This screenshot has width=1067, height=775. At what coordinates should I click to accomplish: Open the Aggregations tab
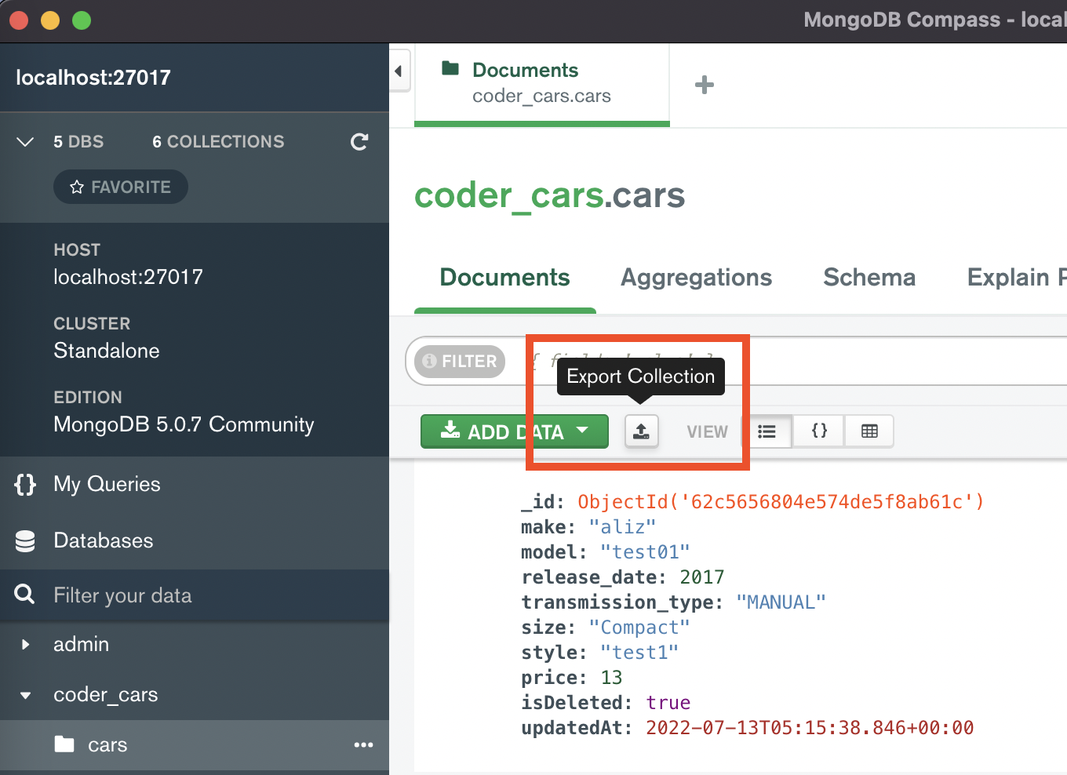click(697, 278)
